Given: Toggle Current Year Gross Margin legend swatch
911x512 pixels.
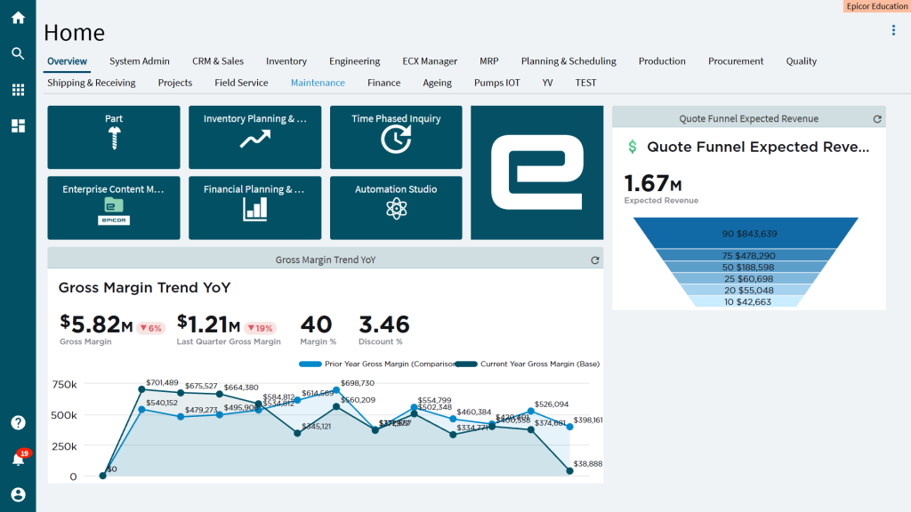Looking at the screenshot, I should click(x=466, y=364).
